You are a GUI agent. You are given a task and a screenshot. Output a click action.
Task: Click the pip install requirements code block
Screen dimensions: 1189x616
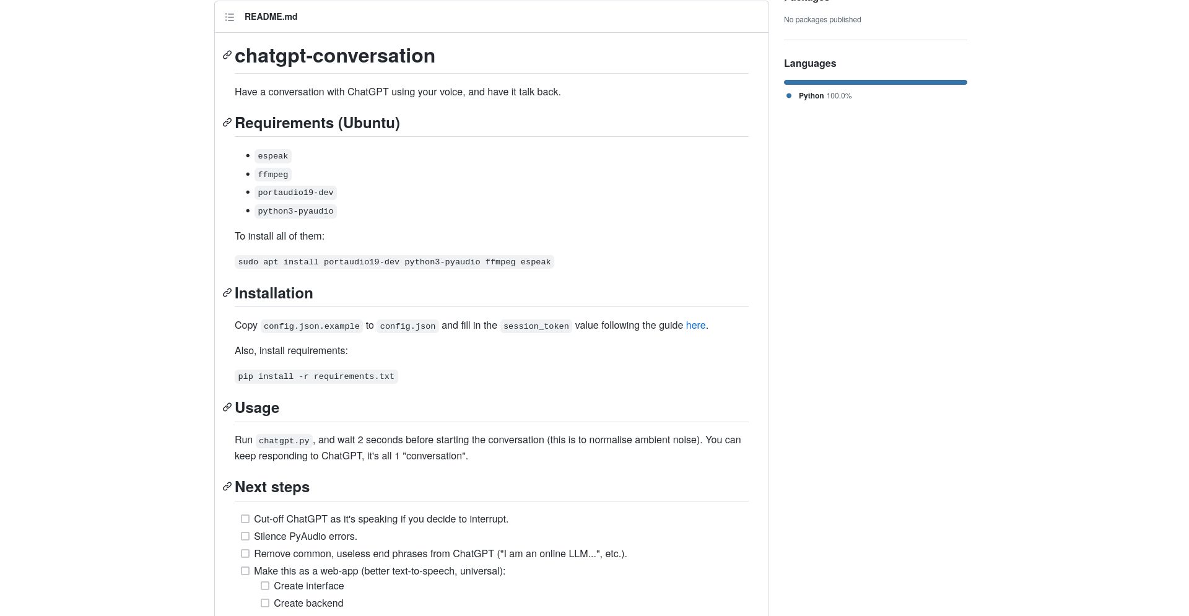pos(316,376)
